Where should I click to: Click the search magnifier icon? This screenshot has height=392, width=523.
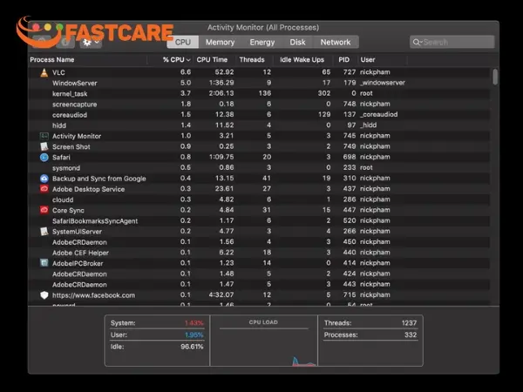[417, 43]
